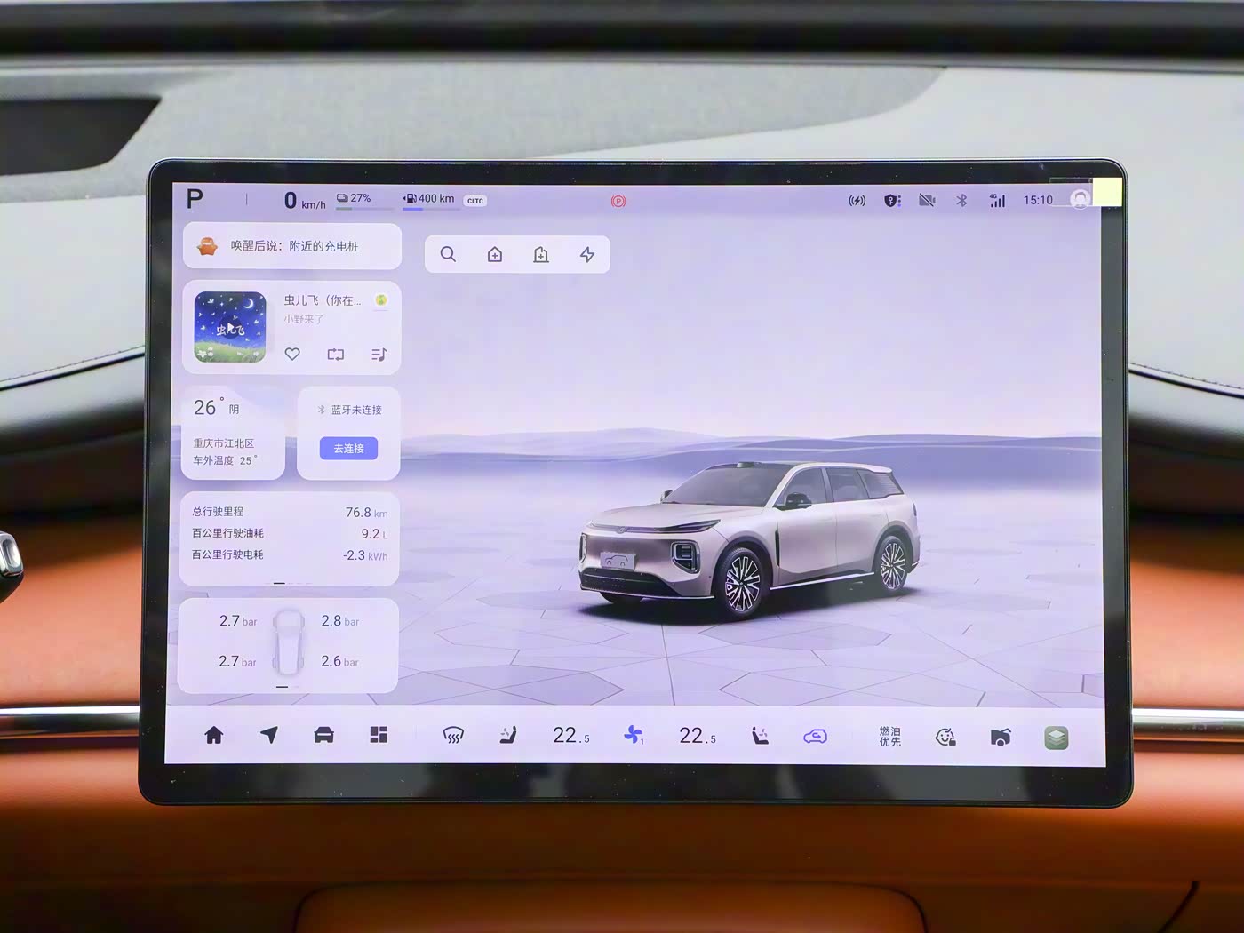The height and width of the screenshot is (933, 1244).
Task: Select the home address shortcut icon
Action: click(495, 255)
